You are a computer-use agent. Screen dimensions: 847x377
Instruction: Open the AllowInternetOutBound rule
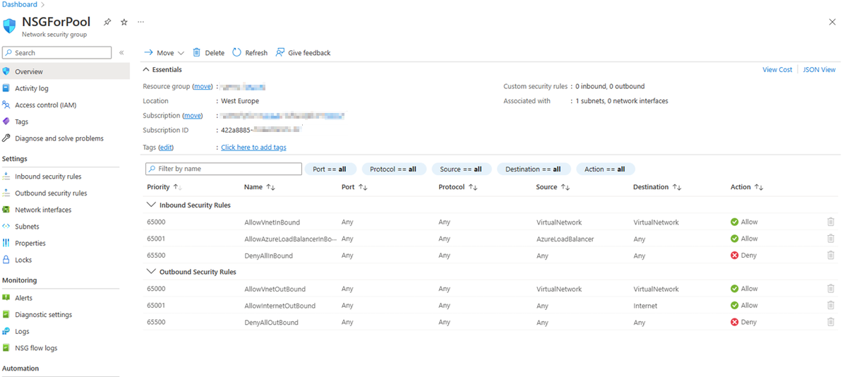280,306
